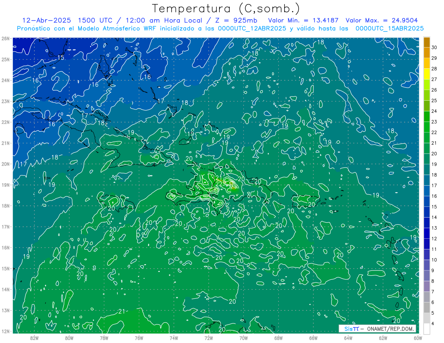Select the green swatch between 22 and 23
444x343 pixels.
[x=427, y=127]
